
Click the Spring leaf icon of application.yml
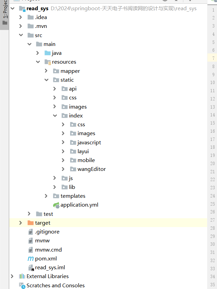(x=56, y=205)
